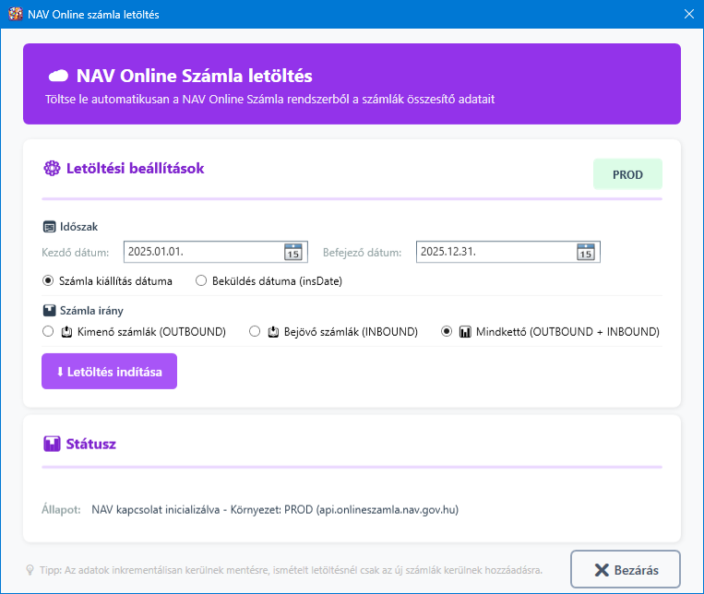This screenshot has height=594, width=704.
Task: Click the cloud icon in header banner
Action: (x=58, y=76)
